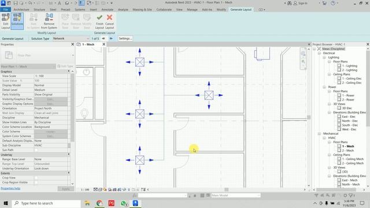This screenshot has height=208, width=370.
Task: Switch to the Systems ribbon tab
Action: point(80,9)
